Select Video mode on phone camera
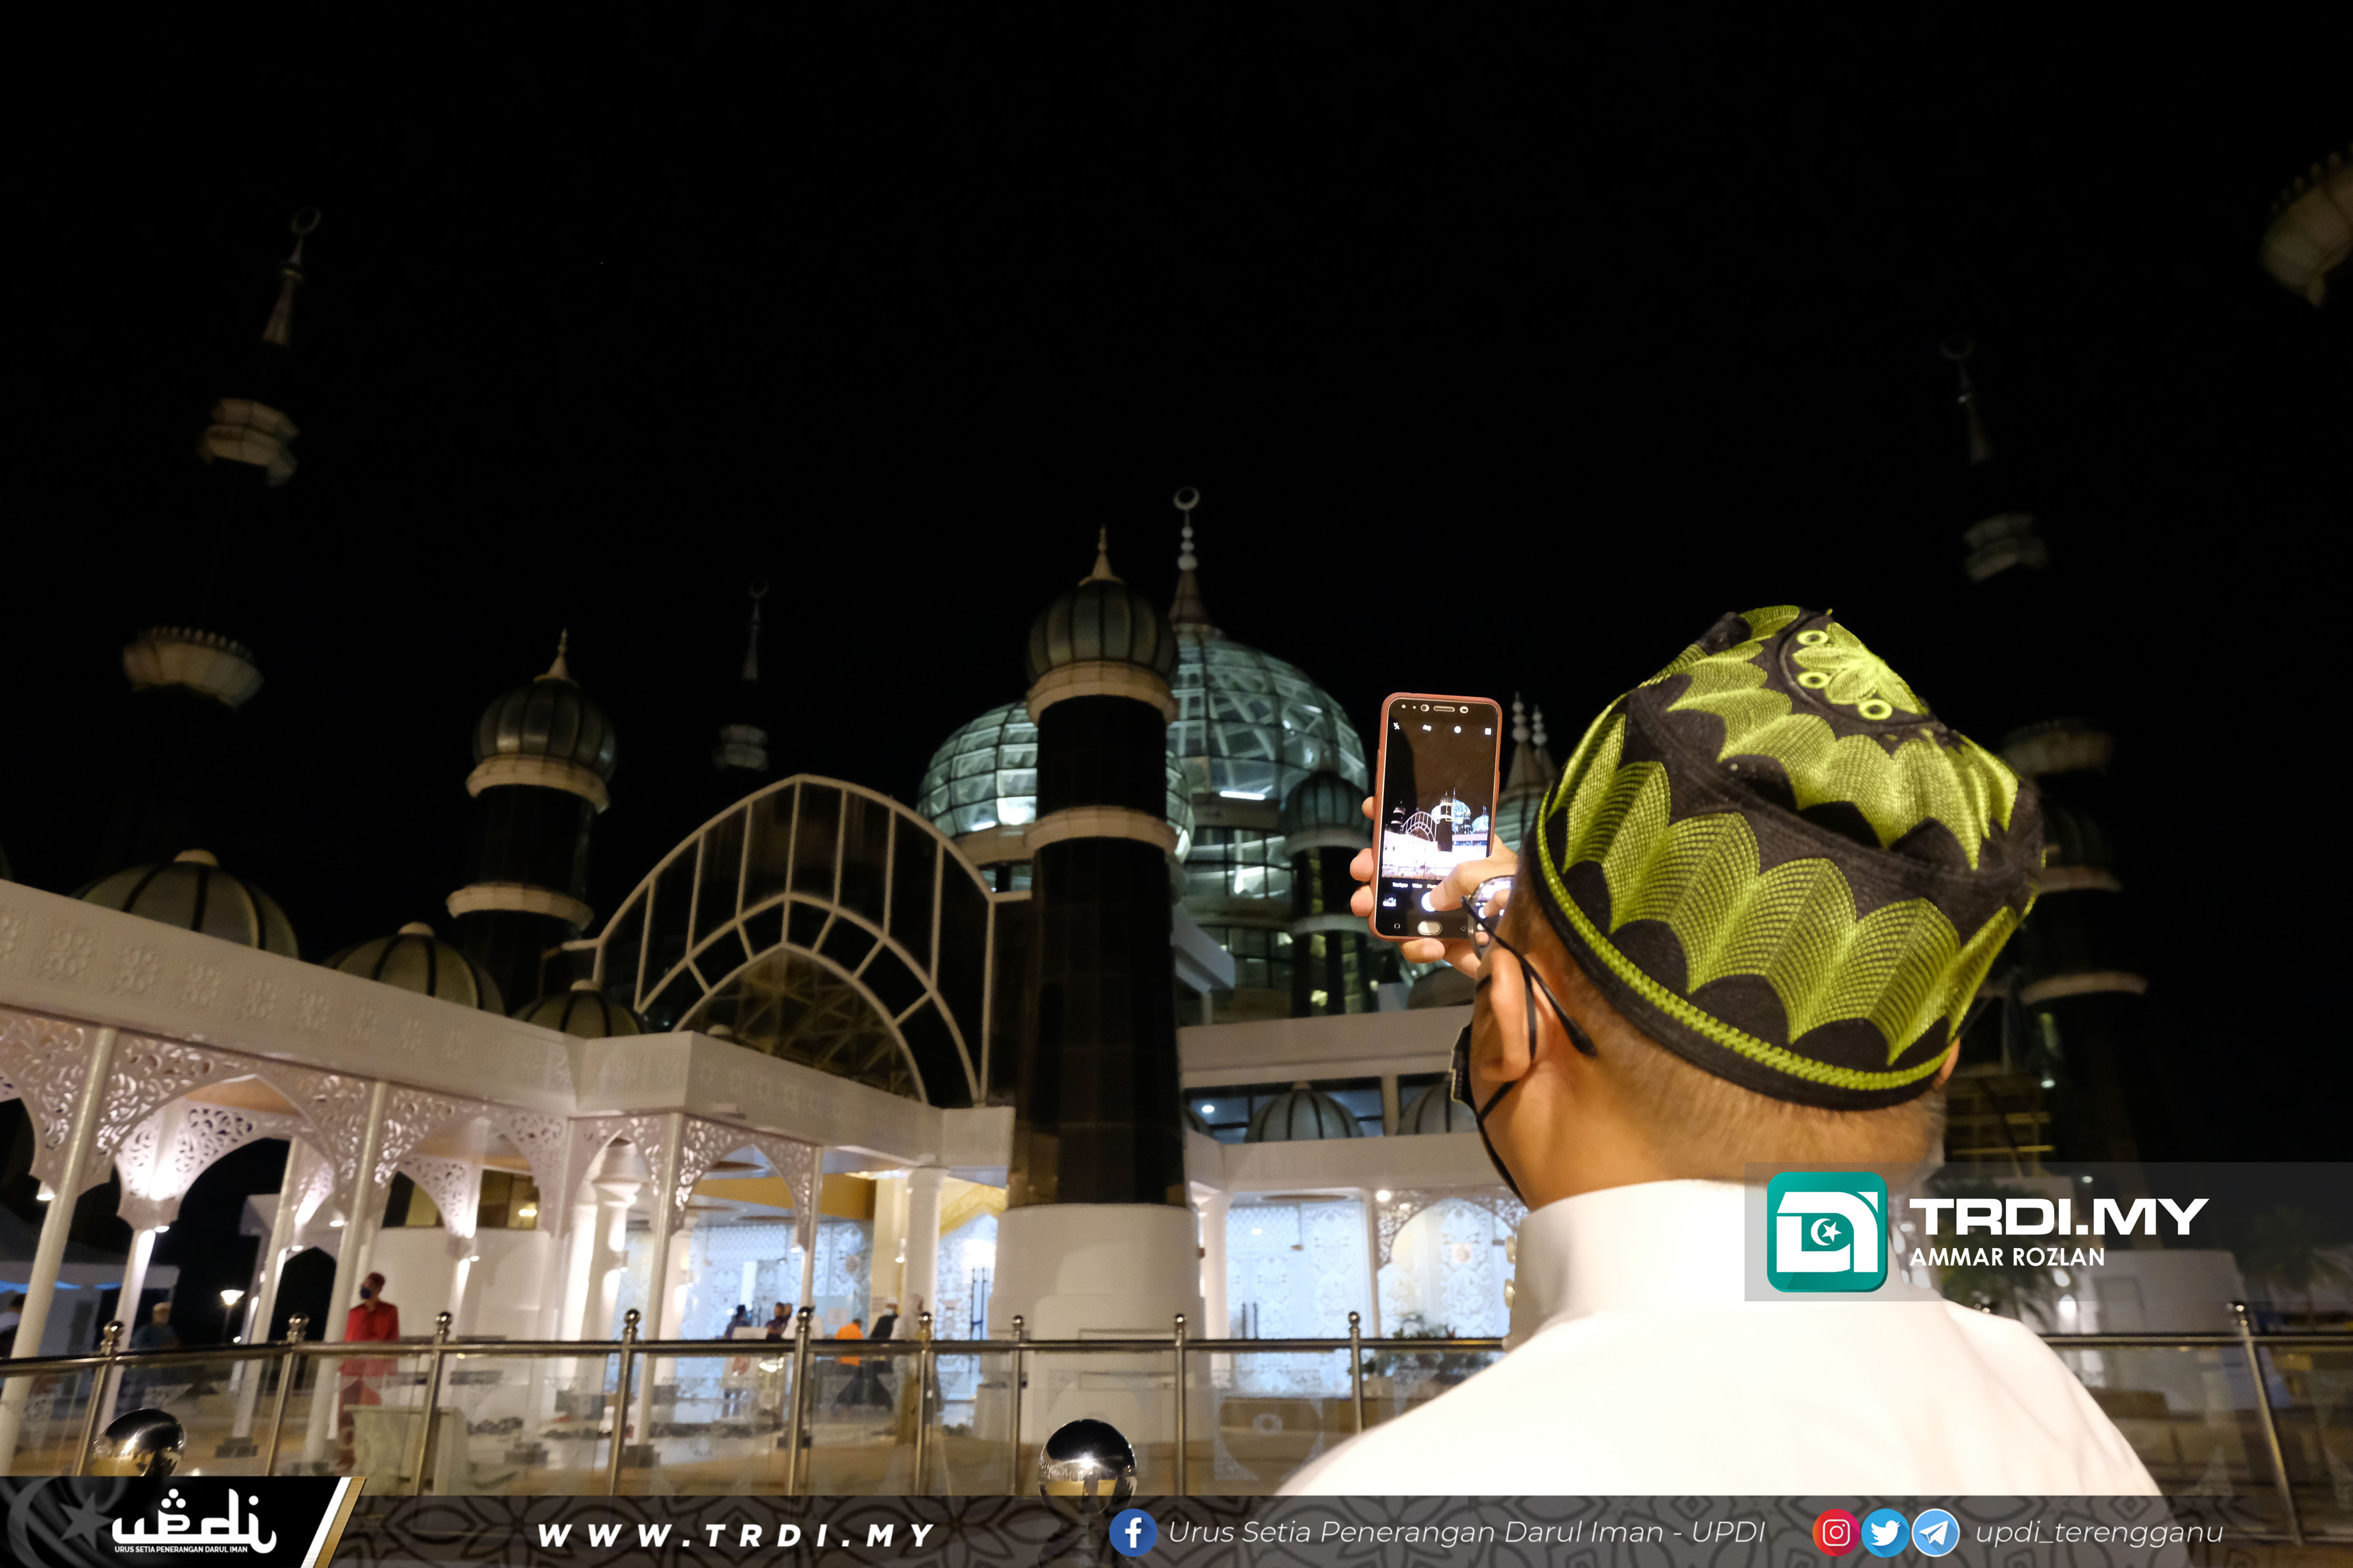 pyautogui.click(x=1418, y=886)
